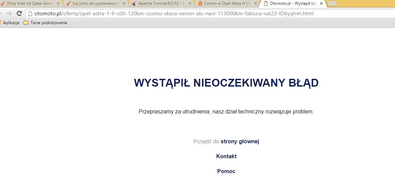Viewport: 395px width, 182px height.
Task: Close the Cosmo w Opel Astra H tab
Action: click(x=256, y=3)
